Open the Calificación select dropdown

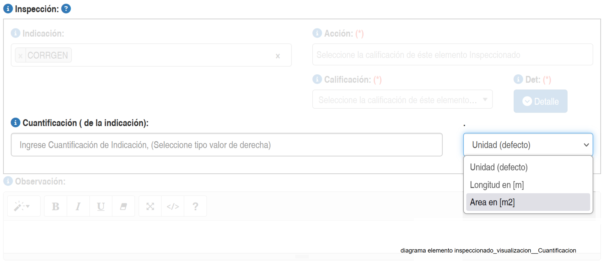[402, 99]
